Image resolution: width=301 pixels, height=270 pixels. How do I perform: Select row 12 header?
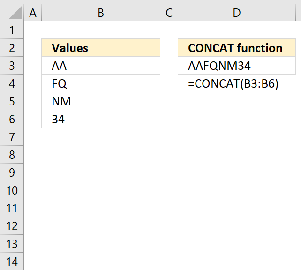pyautogui.click(x=12, y=226)
